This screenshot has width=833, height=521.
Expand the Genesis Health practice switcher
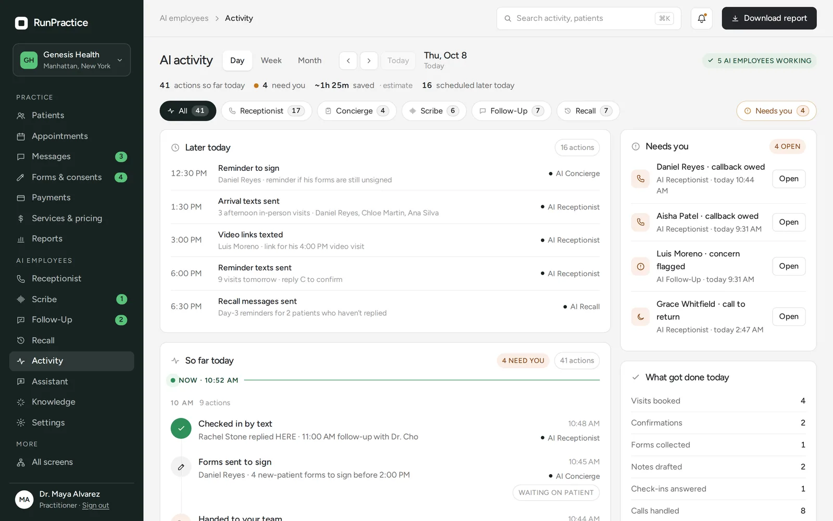coord(72,60)
